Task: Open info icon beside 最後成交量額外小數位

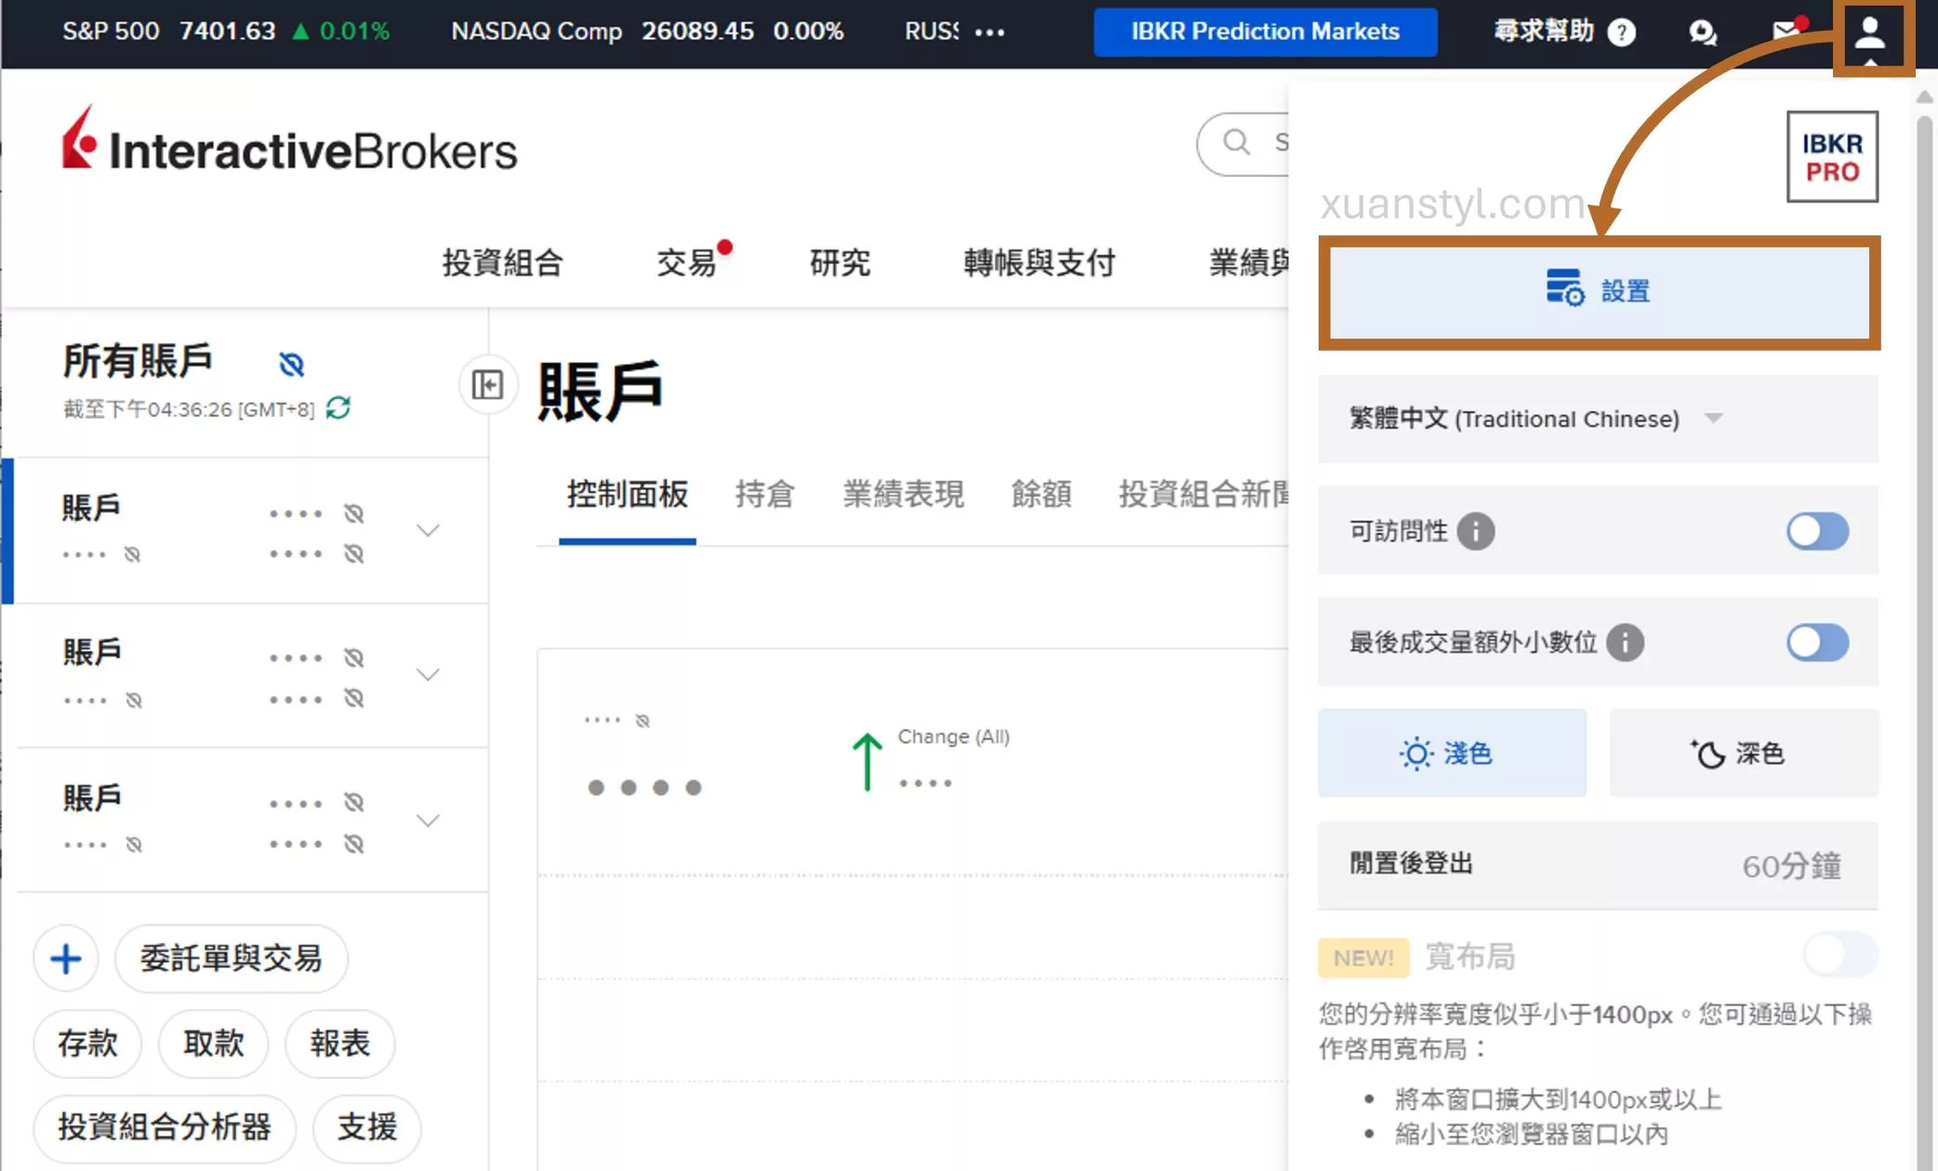Action: (1625, 642)
